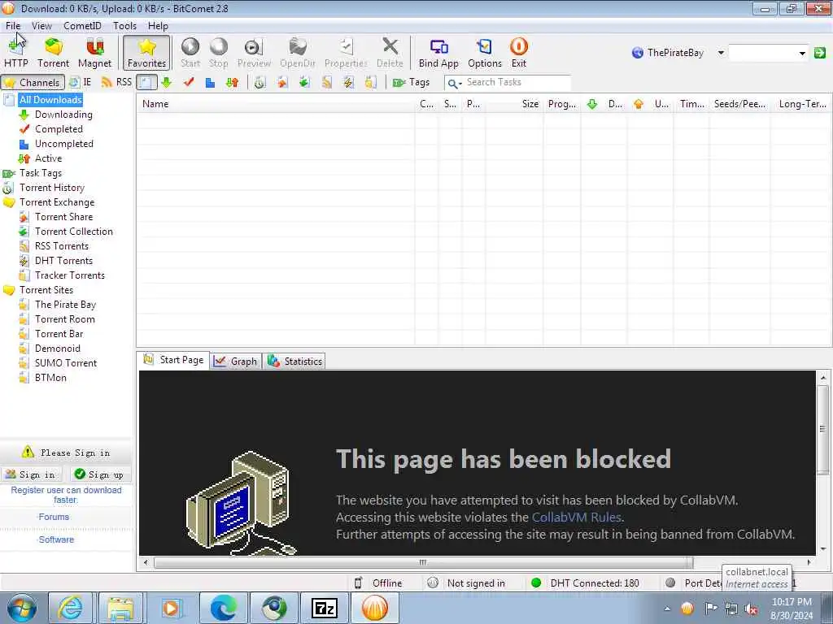Click the Sign in button

[x=32, y=474]
